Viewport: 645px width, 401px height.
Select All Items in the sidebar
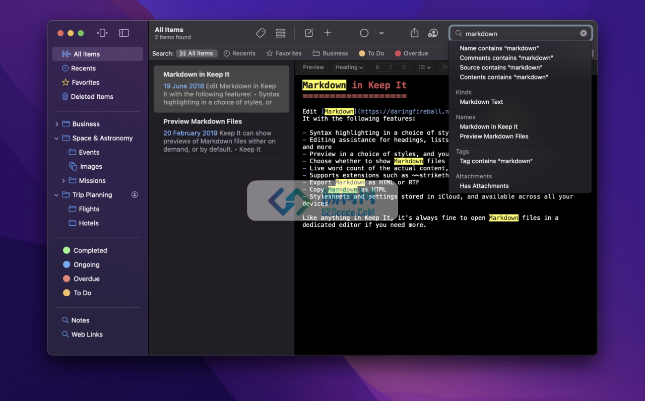click(x=98, y=54)
